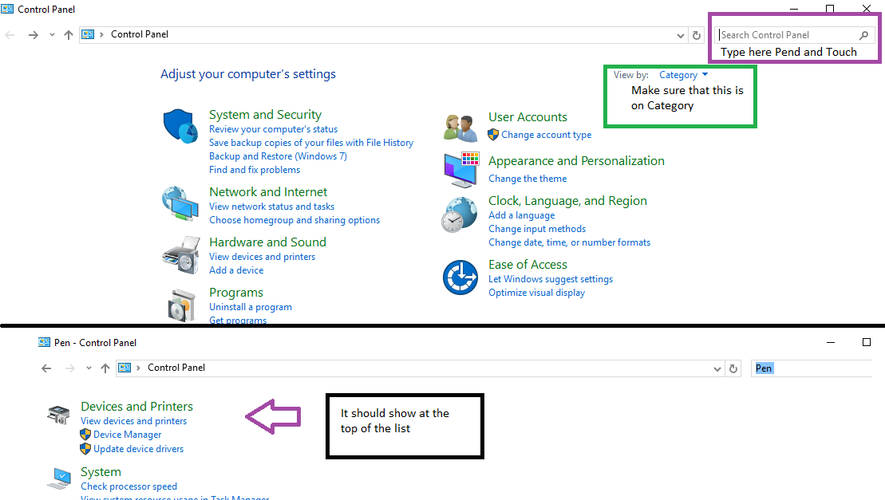Image resolution: width=885 pixels, height=500 pixels.
Task: Click address chevron before Control Panel in Pen window
Action: 138,368
